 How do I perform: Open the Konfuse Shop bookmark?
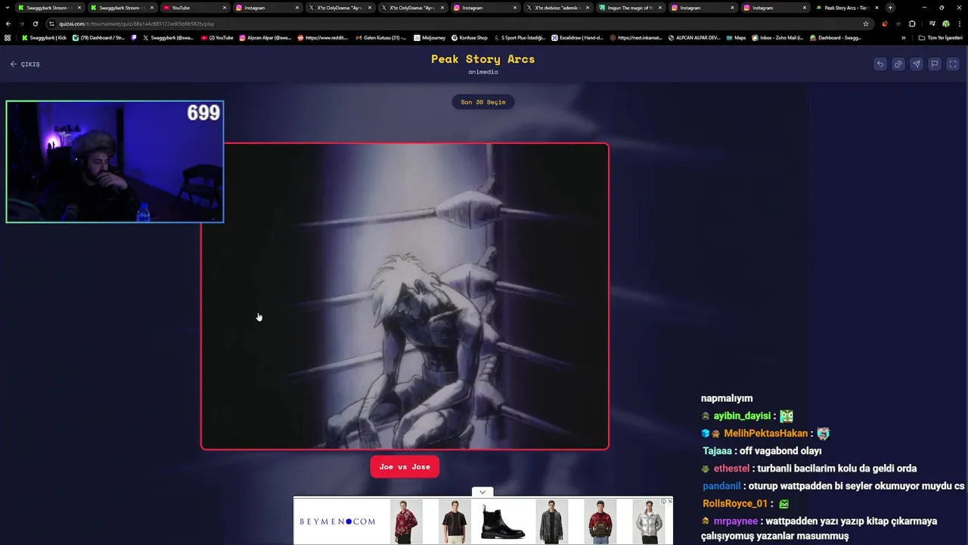[x=470, y=38]
